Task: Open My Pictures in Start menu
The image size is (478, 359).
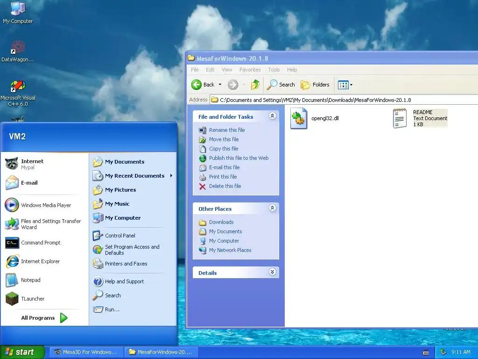Action: click(115, 190)
